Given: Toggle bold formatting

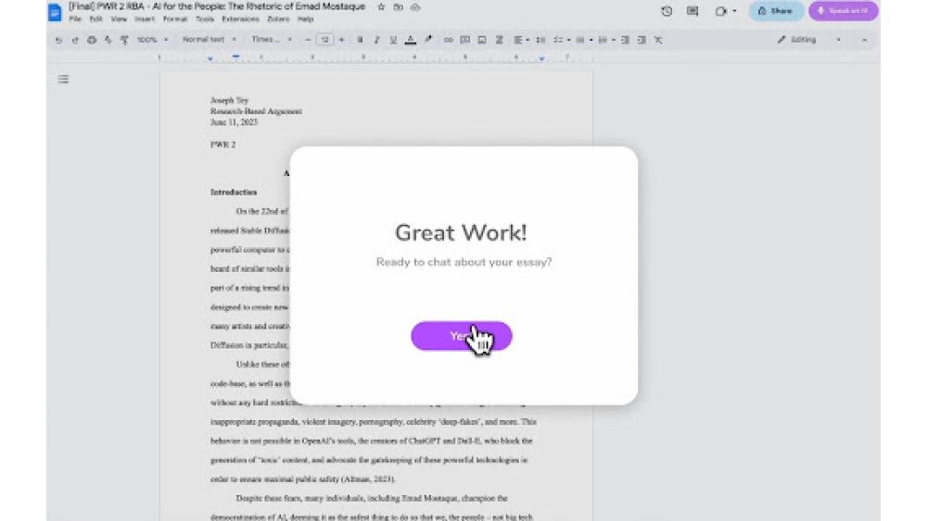Looking at the screenshot, I should [360, 40].
